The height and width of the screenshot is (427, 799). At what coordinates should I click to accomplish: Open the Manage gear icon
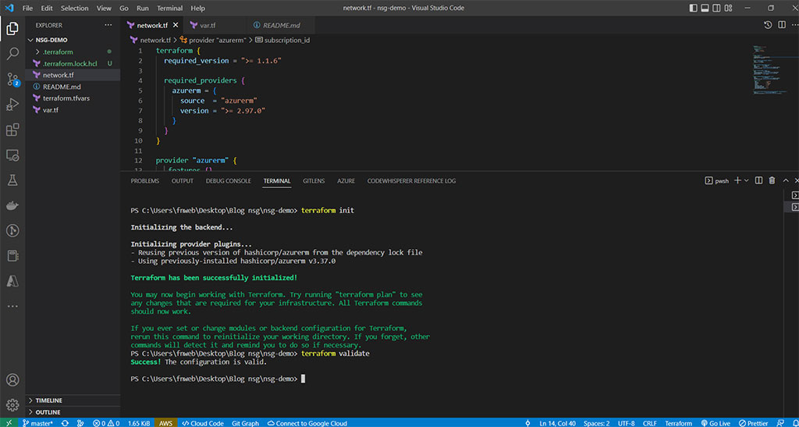pos(12,405)
